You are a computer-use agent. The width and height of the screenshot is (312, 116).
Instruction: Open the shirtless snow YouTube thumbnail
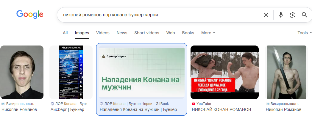(x=225, y=72)
